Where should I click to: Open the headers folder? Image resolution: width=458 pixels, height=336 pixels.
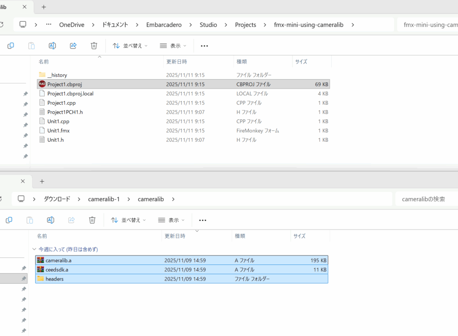(54, 279)
